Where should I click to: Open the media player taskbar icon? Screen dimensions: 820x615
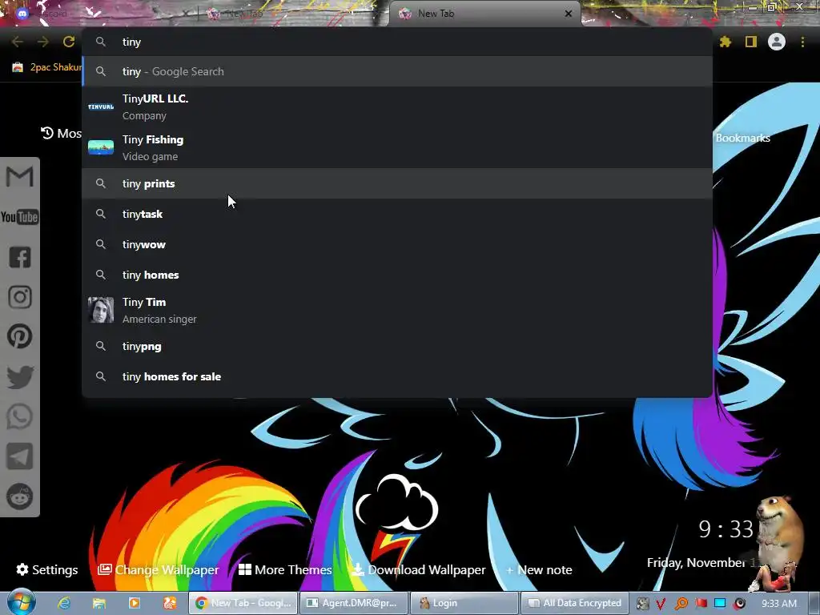click(x=135, y=603)
